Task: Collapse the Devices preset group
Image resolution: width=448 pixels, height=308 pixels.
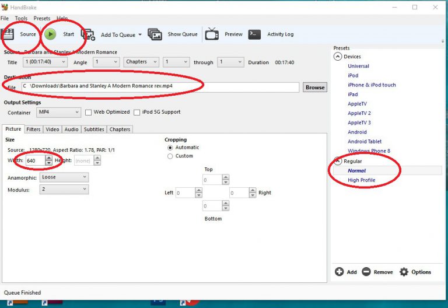Action: click(338, 56)
